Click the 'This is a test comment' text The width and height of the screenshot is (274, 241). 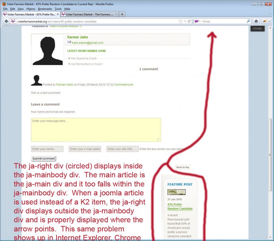point(46,93)
